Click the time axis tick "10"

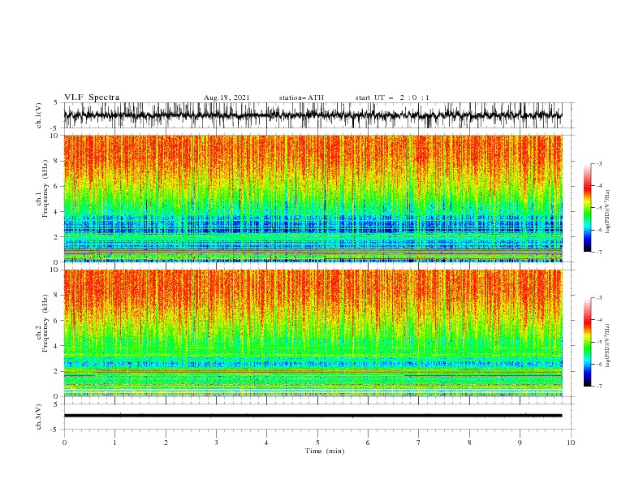click(571, 443)
